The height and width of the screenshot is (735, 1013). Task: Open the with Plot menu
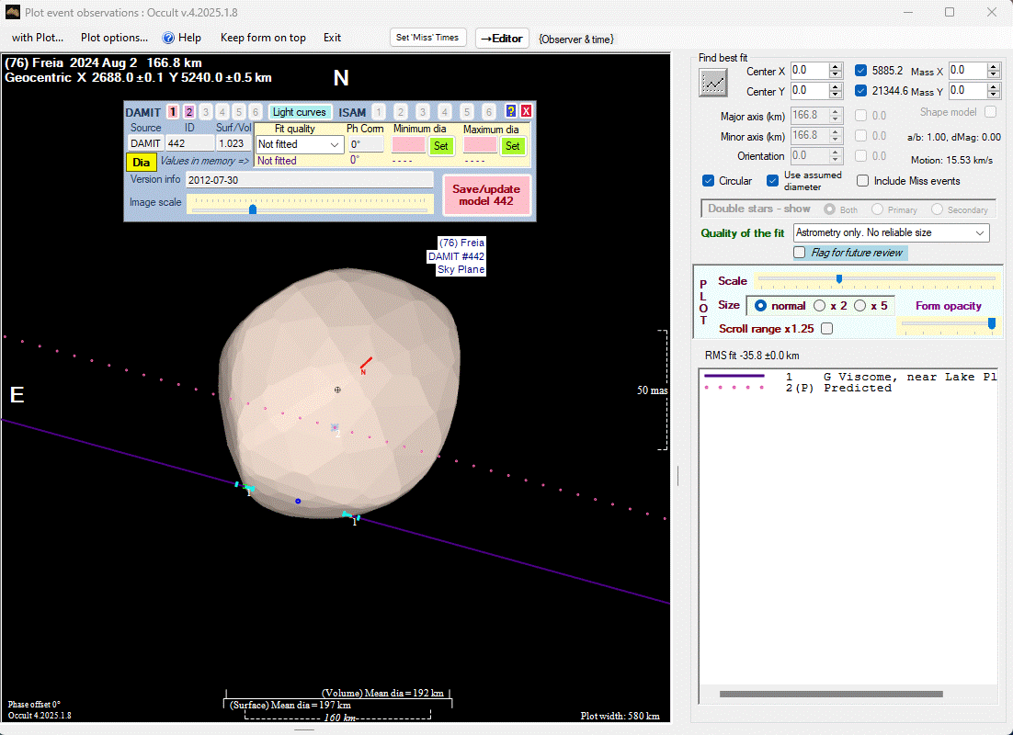click(38, 38)
